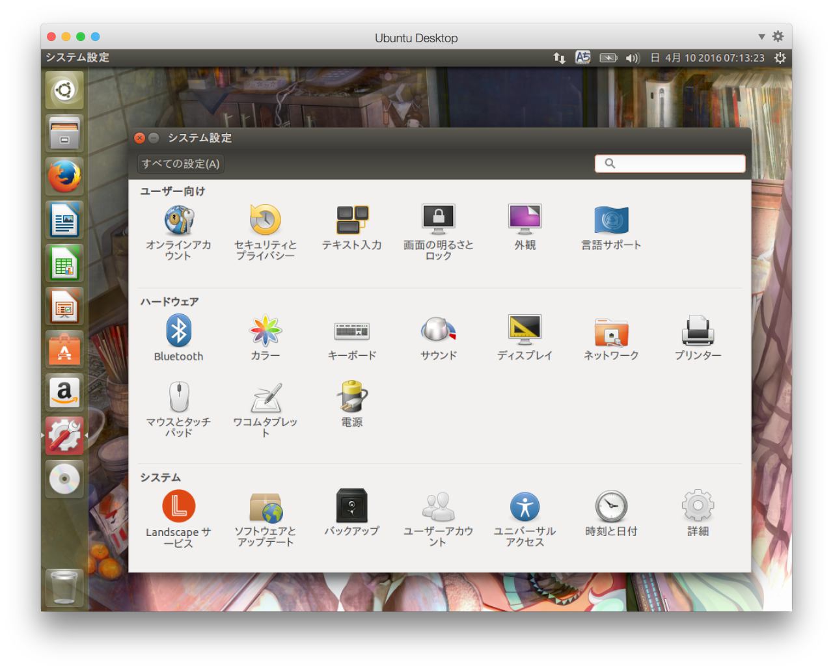Open Network (ネットワーク) settings
This screenshot has height=670, width=833.
click(611, 338)
